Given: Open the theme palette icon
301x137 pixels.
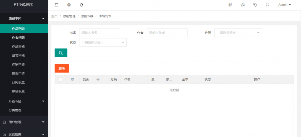Looking at the screenshot, I should pyautogui.click(x=243, y=5).
